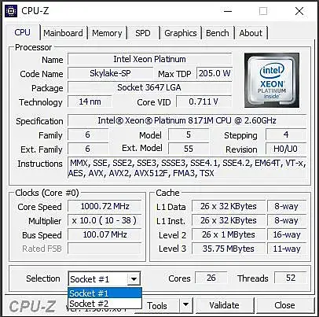
Task: Click the Validate button
Action: (x=224, y=305)
